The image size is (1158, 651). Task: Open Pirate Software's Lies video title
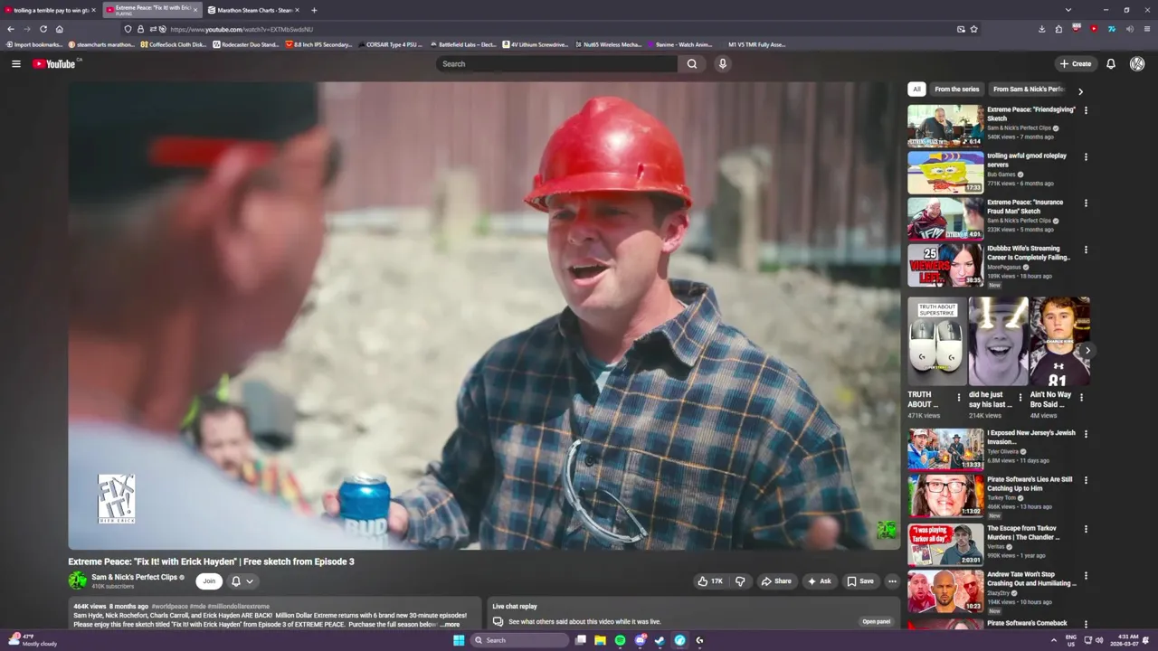pos(1030,484)
